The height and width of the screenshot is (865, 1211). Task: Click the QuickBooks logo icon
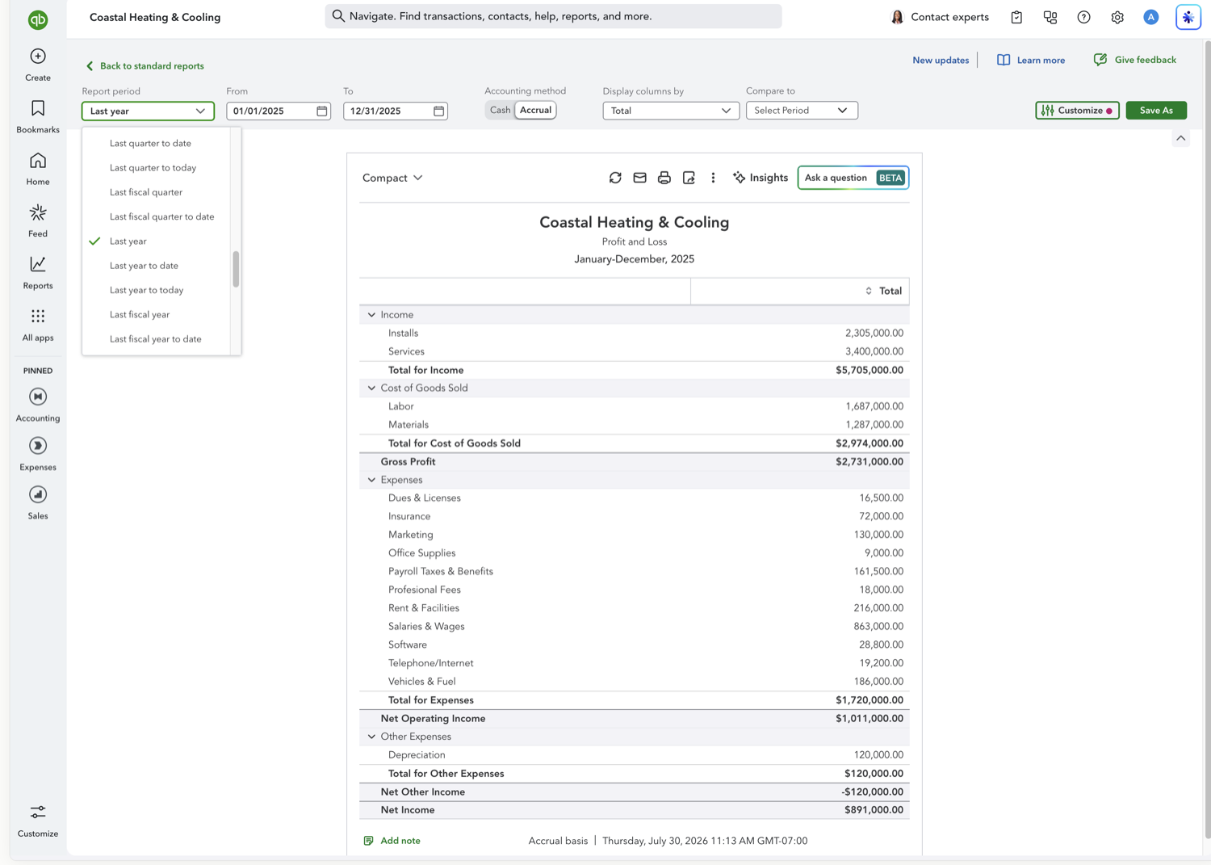(x=38, y=19)
